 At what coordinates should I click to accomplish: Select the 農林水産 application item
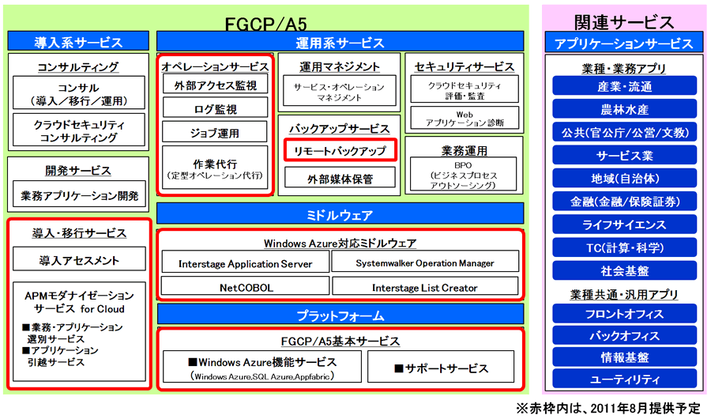tap(624, 109)
